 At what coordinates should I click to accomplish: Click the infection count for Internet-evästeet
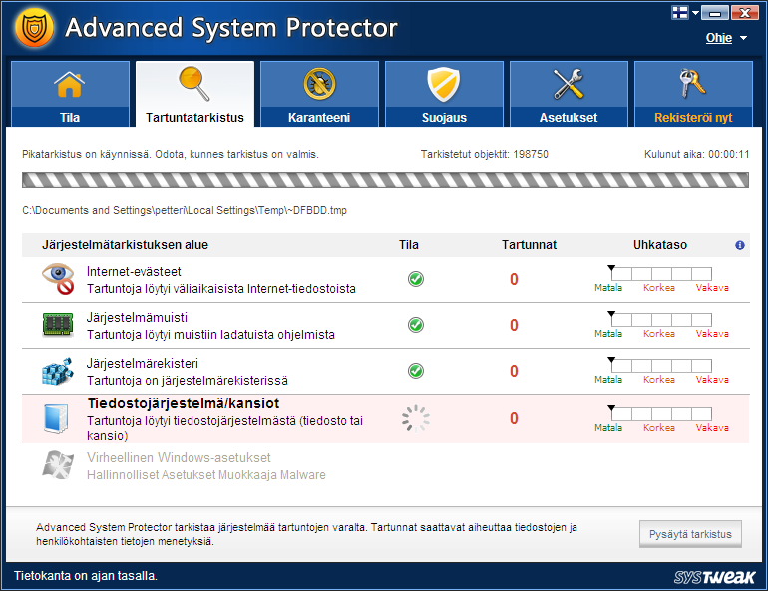coord(514,279)
